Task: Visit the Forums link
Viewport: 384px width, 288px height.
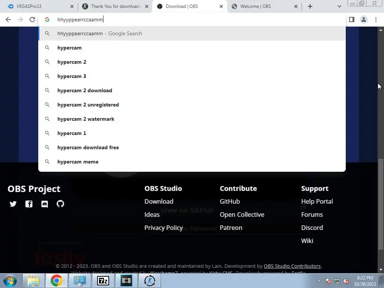Action: (x=312, y=214)
